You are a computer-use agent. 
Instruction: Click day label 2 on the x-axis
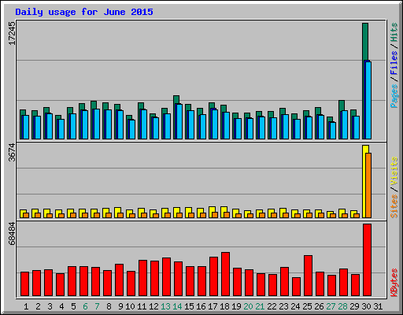click(x=38, y=306)
